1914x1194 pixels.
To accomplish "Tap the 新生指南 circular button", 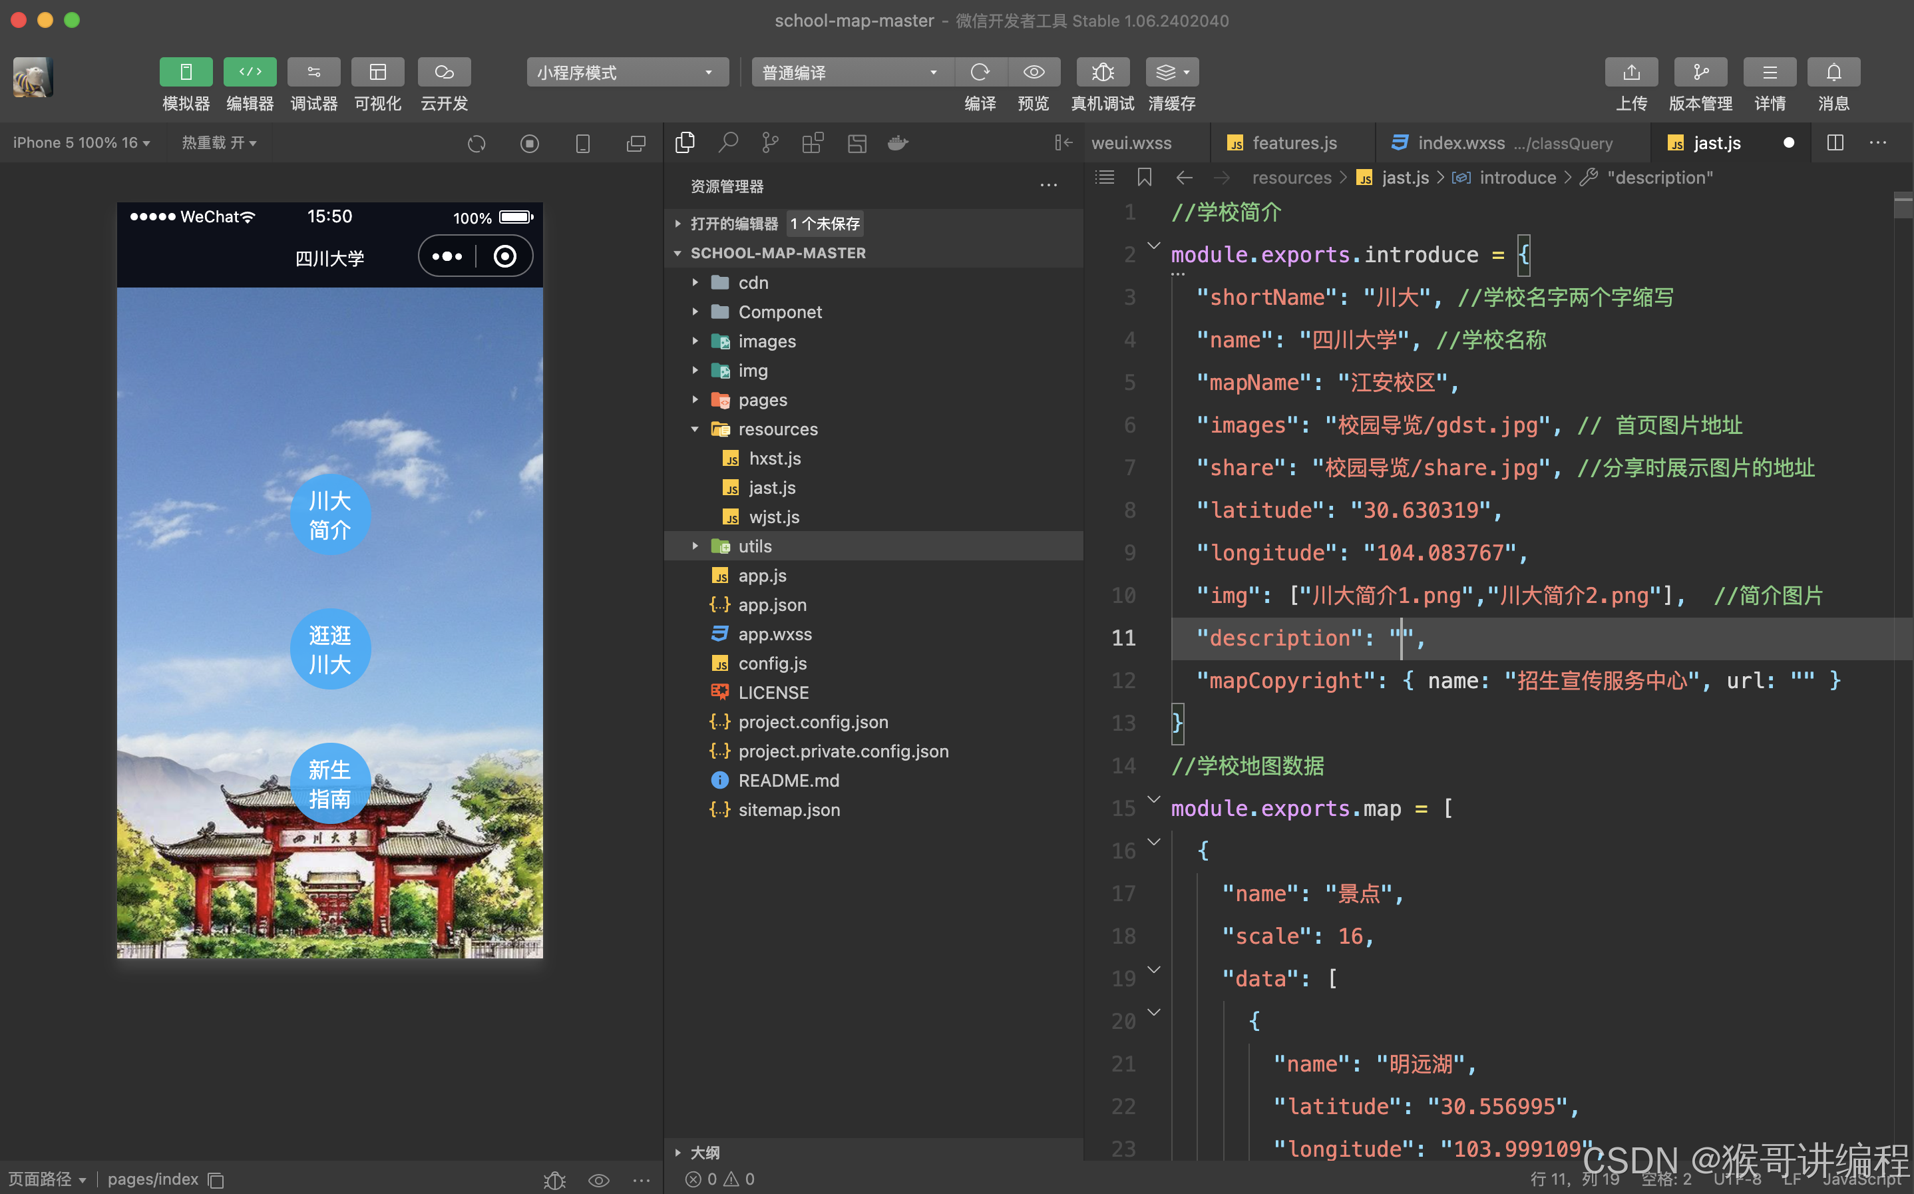I will click(x=329, y=783).
